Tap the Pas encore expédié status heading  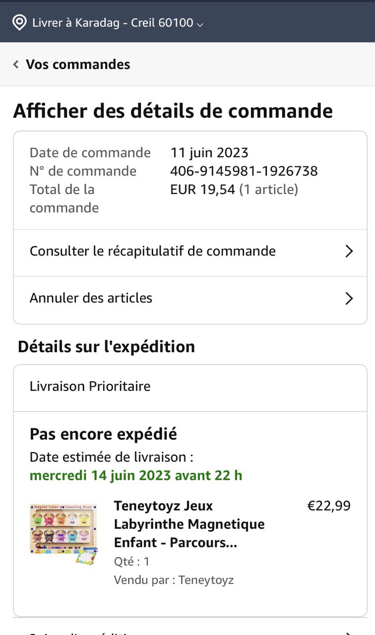pos(103,434)
